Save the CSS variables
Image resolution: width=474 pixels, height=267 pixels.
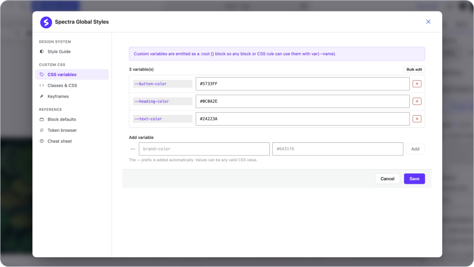[414, 178]
